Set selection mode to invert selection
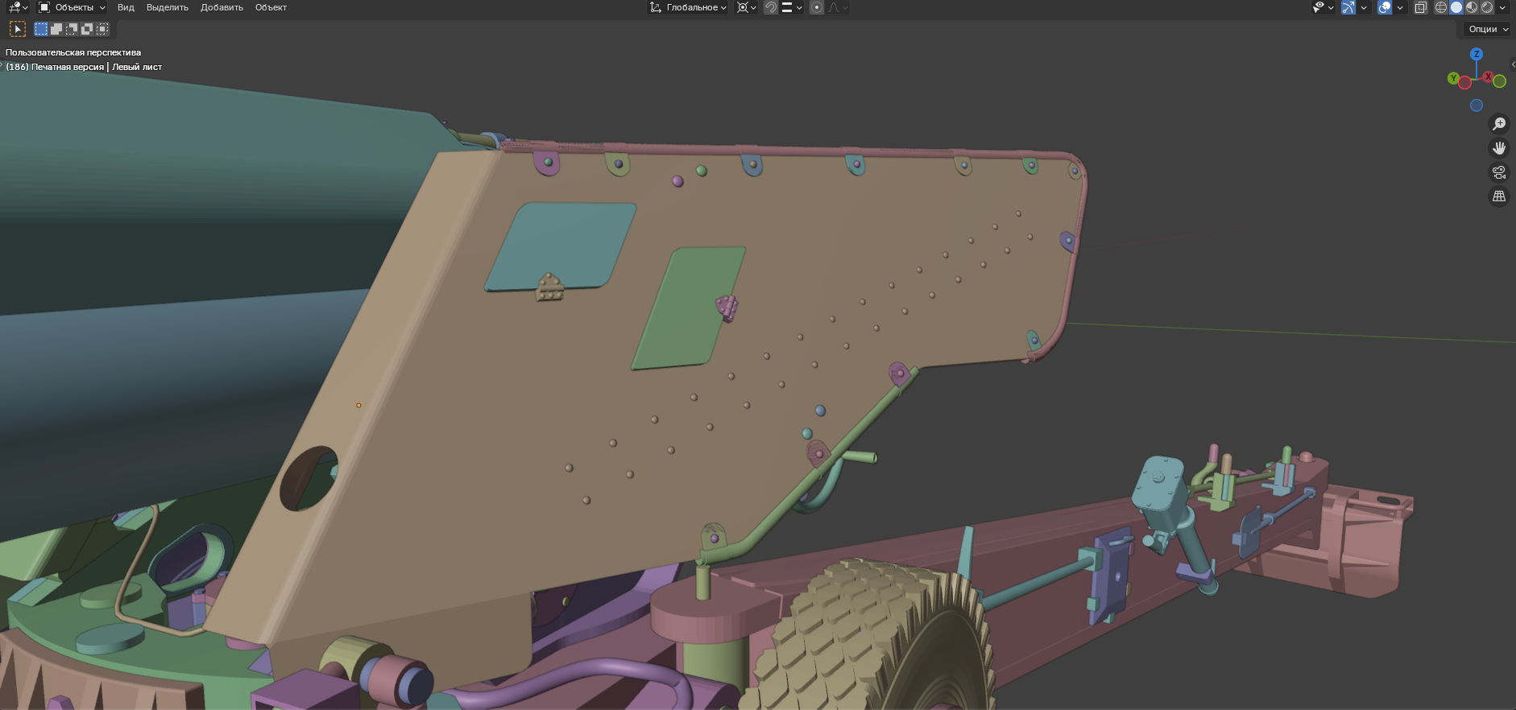 (87, 29)
